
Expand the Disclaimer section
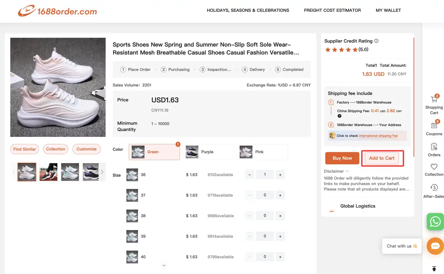point(336,171)
